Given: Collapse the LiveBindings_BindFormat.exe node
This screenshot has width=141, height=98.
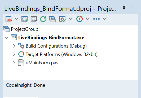Looking at the screenshot, I should (7, 38).
